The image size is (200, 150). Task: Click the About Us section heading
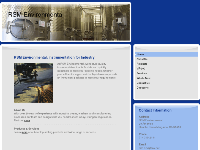click(x=20, y=110)
